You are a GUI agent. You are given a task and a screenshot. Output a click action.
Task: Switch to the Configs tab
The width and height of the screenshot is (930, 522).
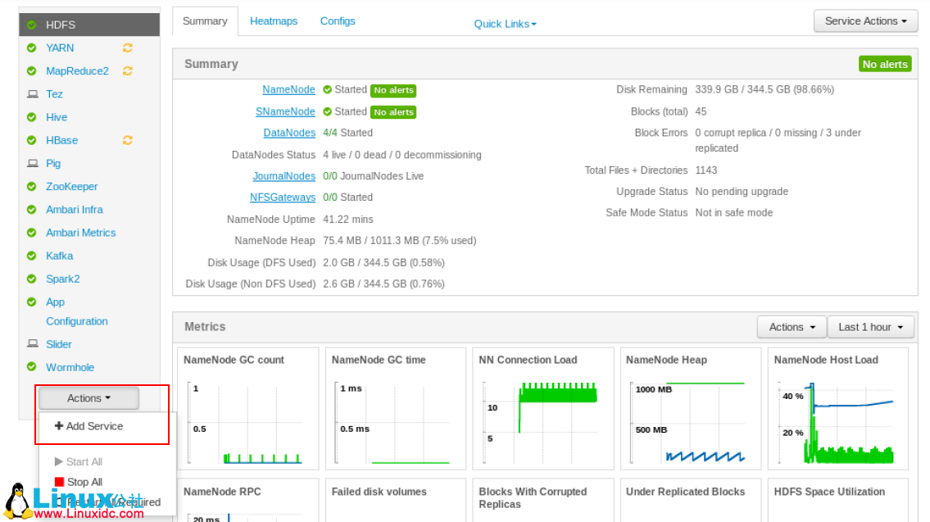[x=338, y=21]
